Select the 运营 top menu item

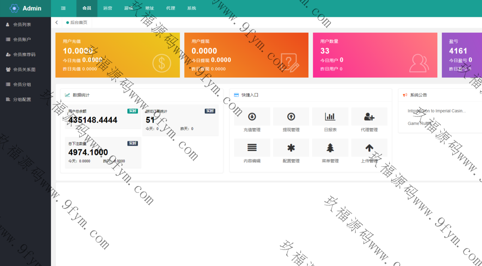[108, 8]
